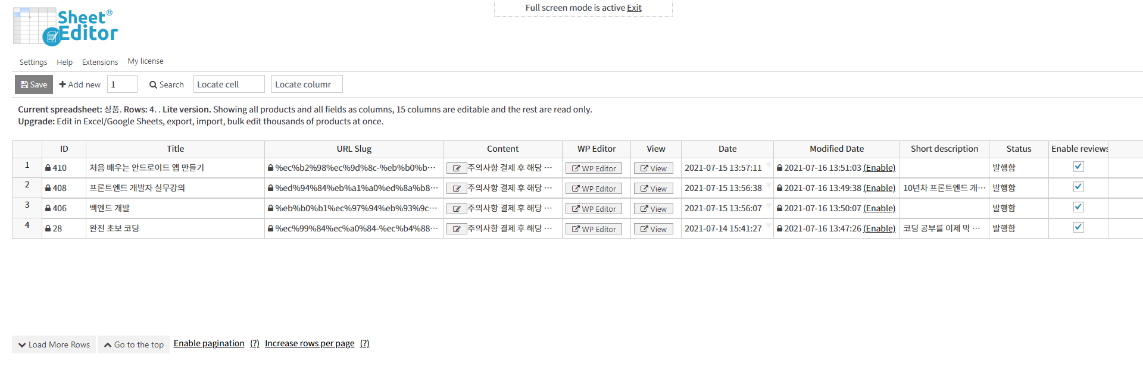
Task: Open WP Editor for product 410
Action: click(x=594, y=168)
